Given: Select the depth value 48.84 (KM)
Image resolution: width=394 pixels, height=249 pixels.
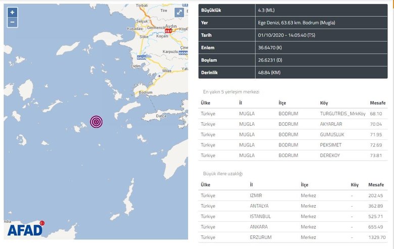Looking at the screenshot, I should pos(269,73).
